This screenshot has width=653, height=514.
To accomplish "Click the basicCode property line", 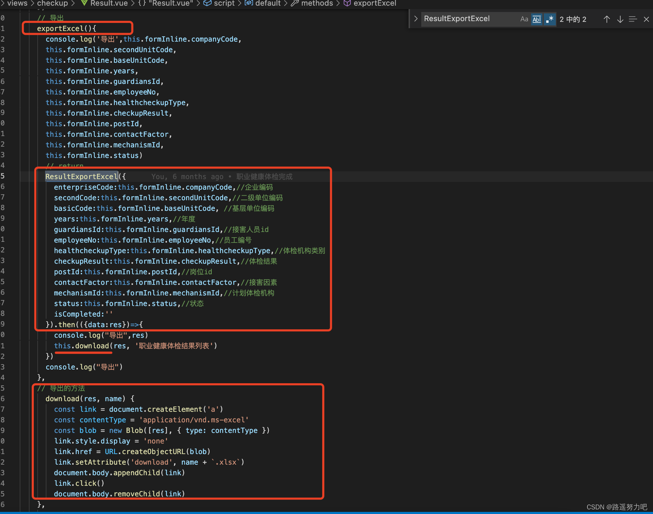I will tap(164, 208).
